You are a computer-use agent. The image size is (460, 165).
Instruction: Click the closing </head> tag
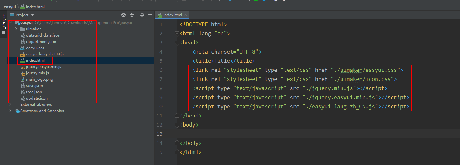[191, 116]
